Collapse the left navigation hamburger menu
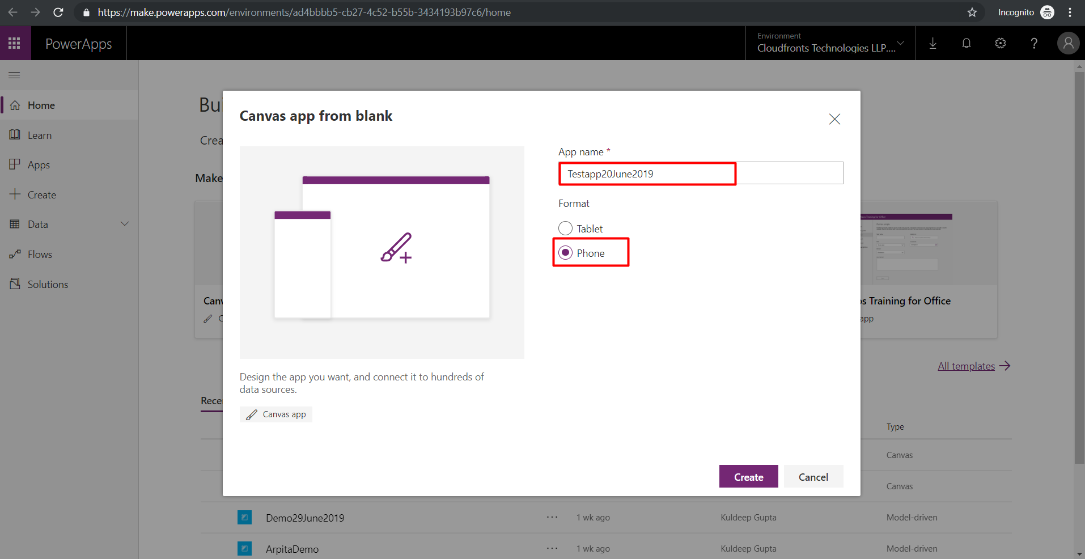1085x559 pixels. [x=15, y=75]
